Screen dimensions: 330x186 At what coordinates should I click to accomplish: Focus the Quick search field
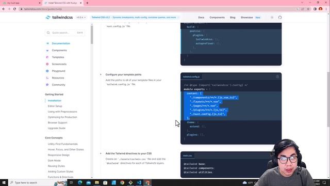(x=65, y=33)
